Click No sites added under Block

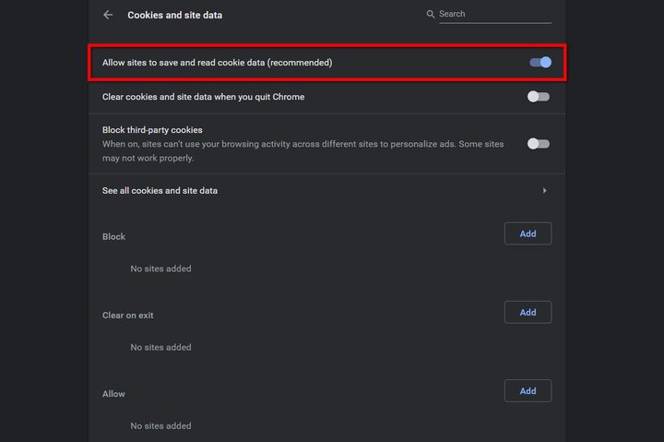[x=160, y=269]
